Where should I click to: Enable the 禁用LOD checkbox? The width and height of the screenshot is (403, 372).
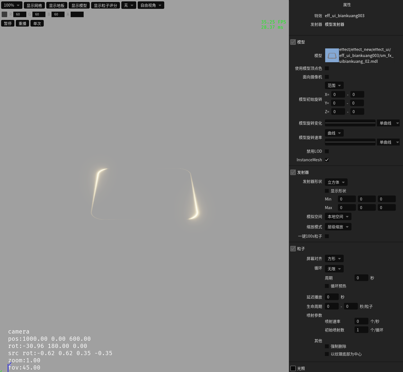[x=327, y=151]
